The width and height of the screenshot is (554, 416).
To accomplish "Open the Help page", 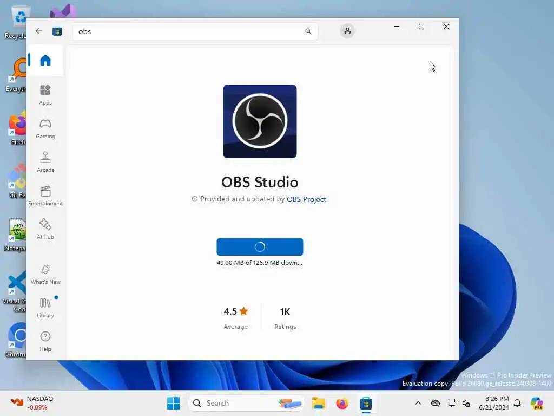I will point(45,341).
